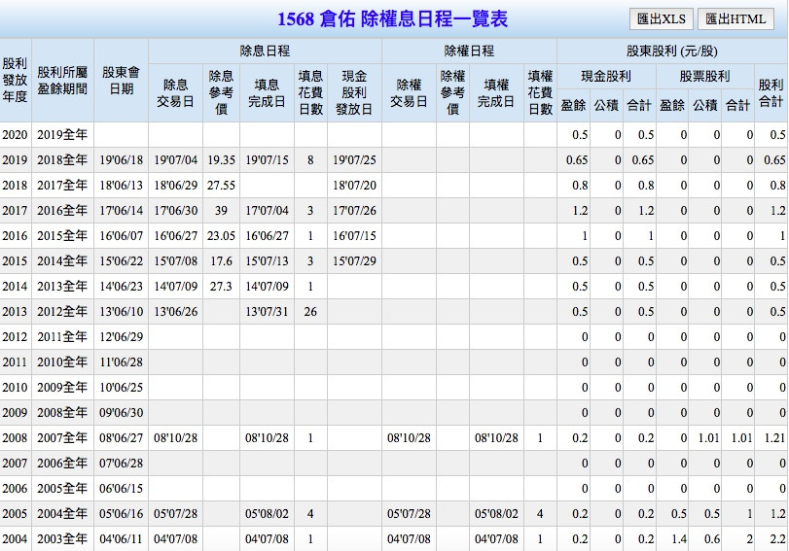The width and height of the screenshot is (789, 551).
Task: Click the 匯出HTML export button
Action: pyautogui.click(x=735, y=19)
